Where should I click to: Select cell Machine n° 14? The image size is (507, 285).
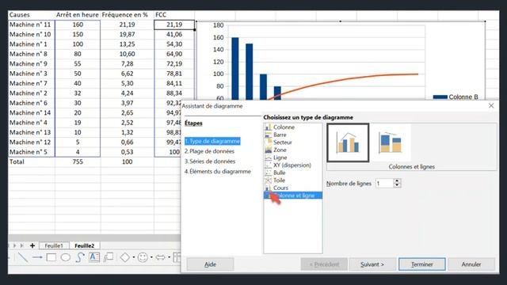click(32, 112)
